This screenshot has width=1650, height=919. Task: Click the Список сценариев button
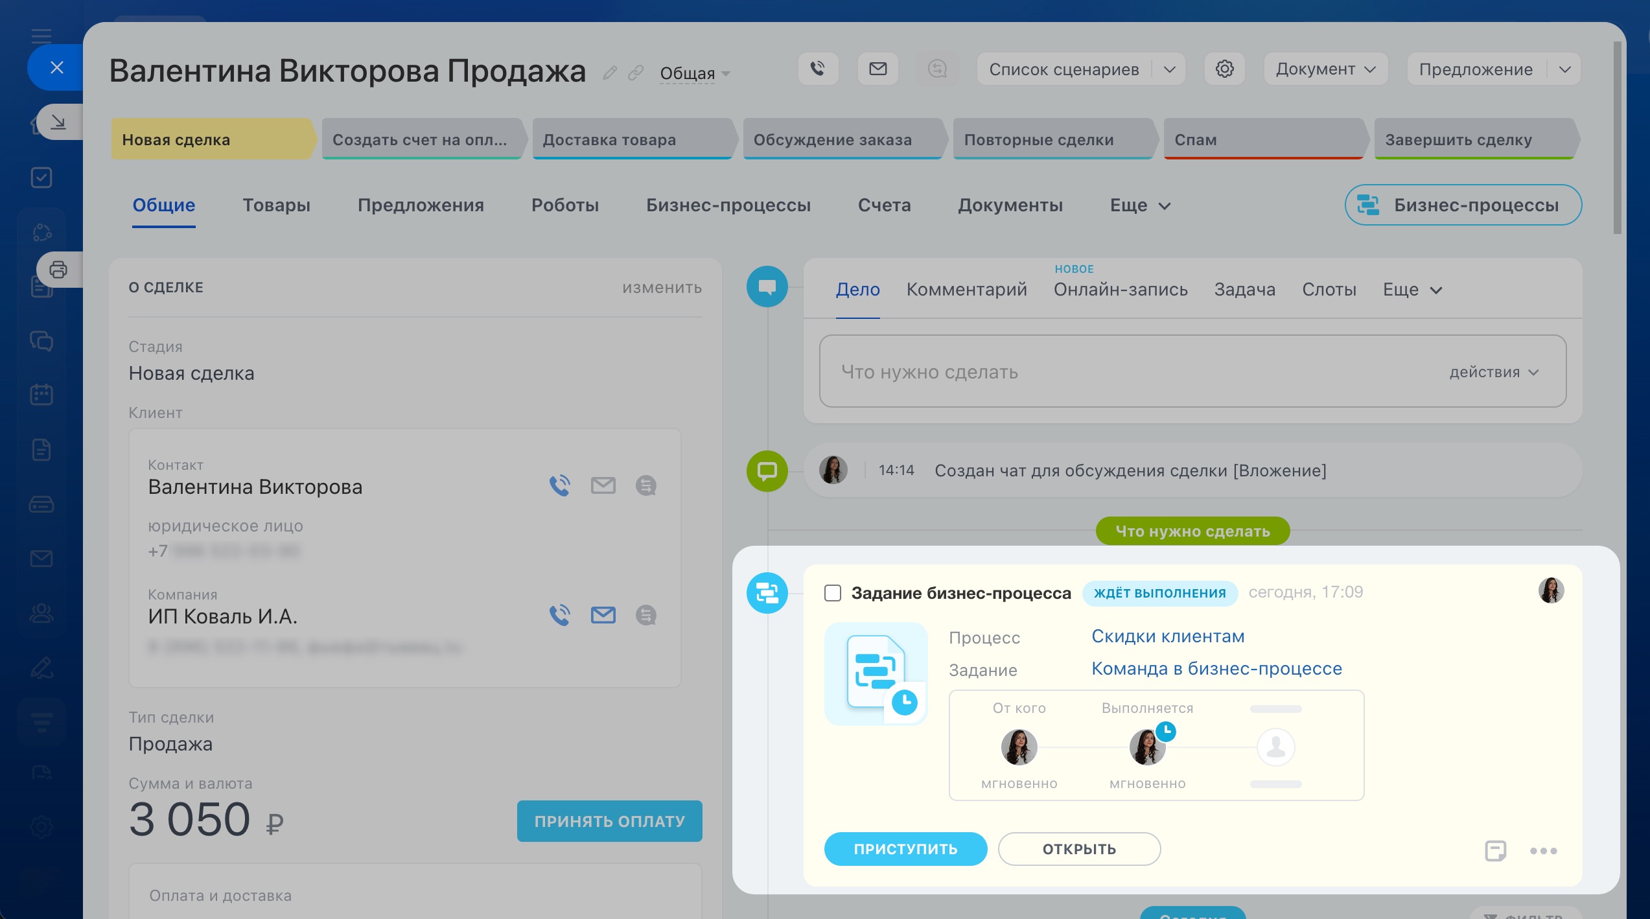click(1063, 69)
